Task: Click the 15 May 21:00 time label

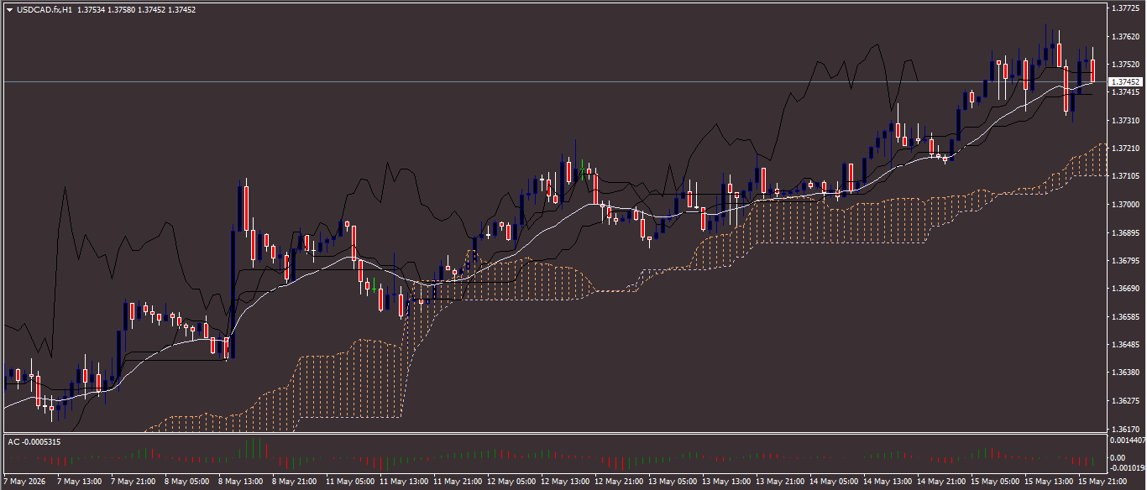Action: [x=1102, y=482]
